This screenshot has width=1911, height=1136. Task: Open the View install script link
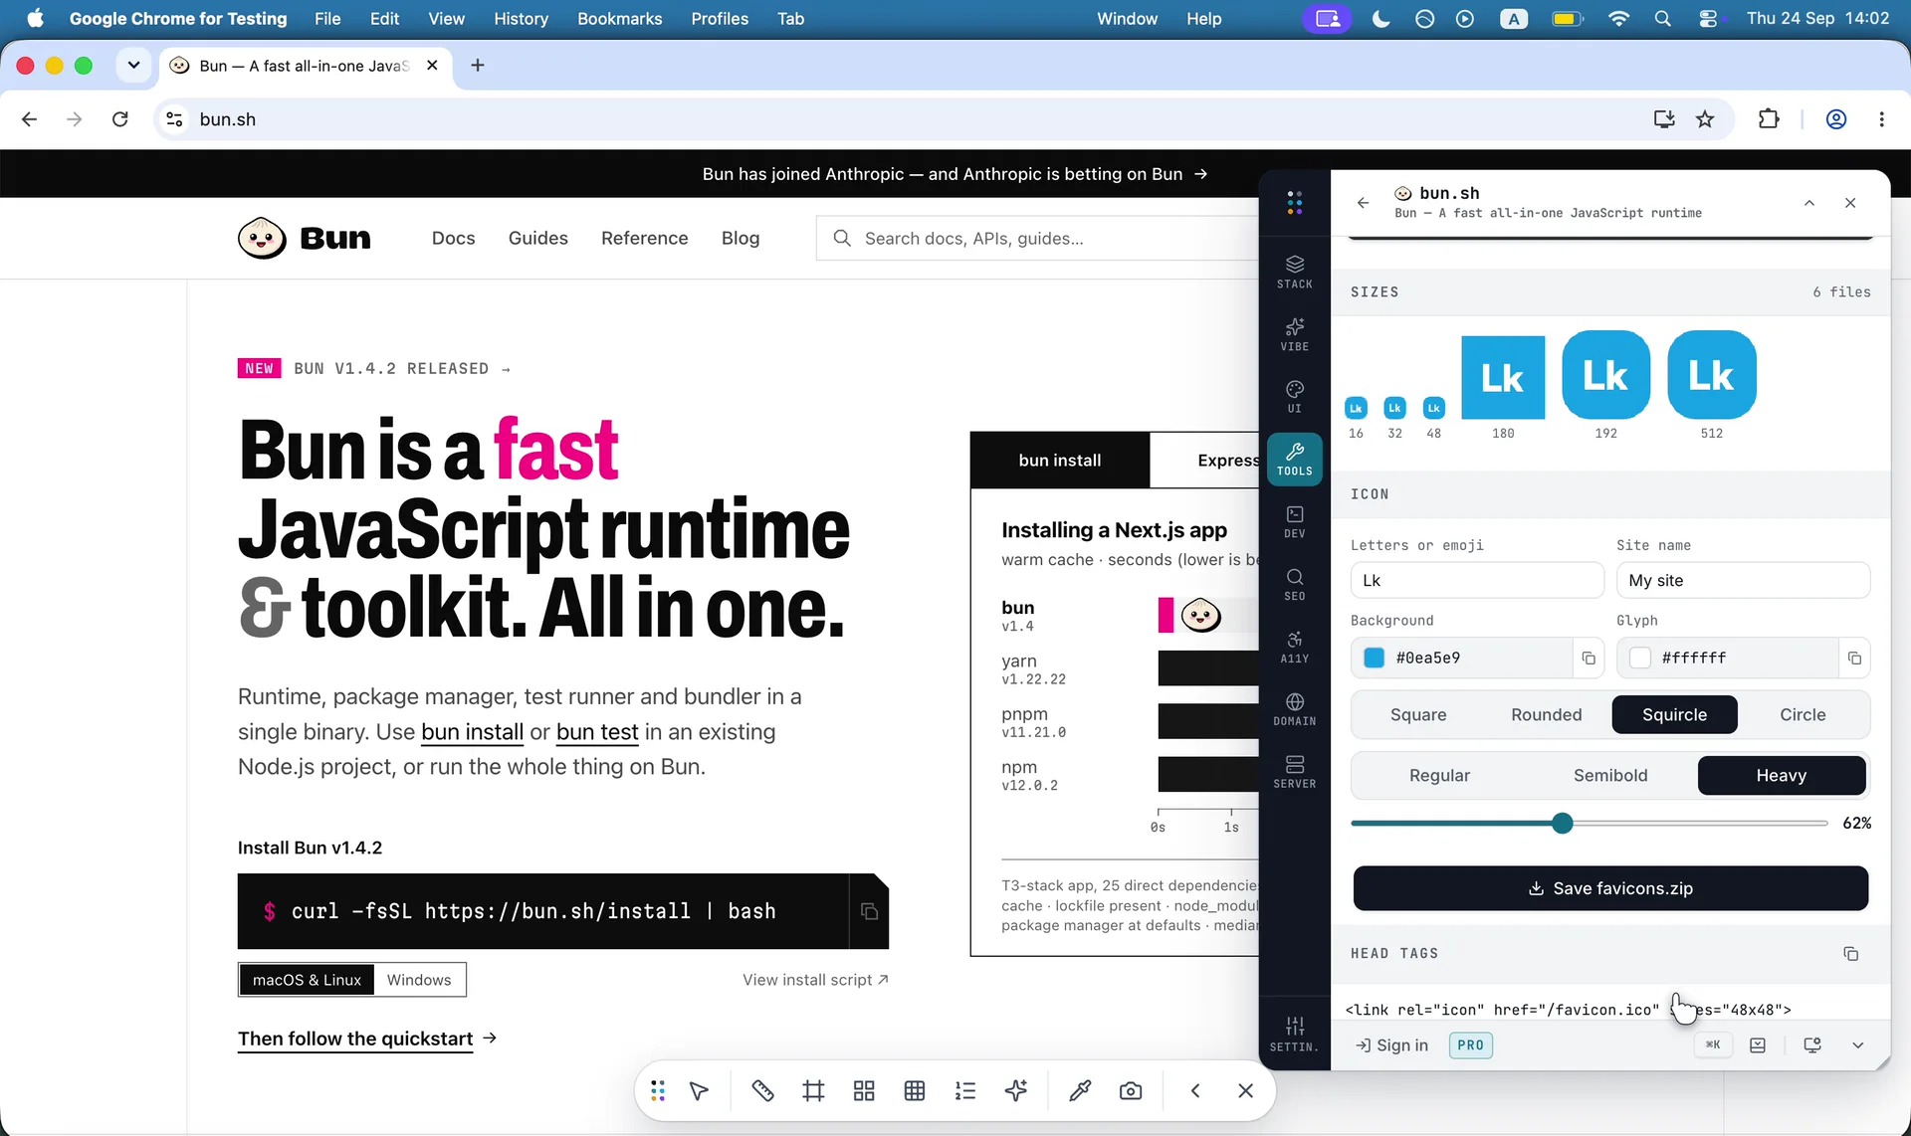tap(815, 980)
